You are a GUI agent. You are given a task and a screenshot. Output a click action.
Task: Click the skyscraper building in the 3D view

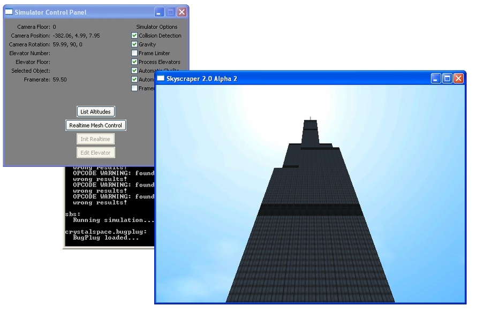coord(311,241)
